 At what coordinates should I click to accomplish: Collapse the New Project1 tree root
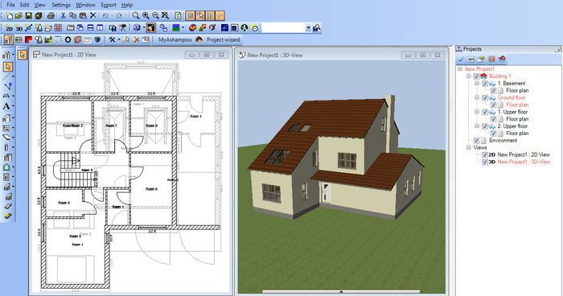(x=460, y=69)
